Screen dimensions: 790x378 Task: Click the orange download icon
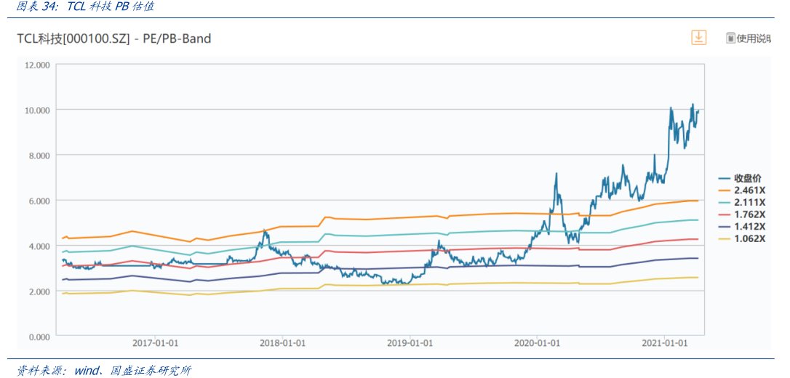[698, 37]
